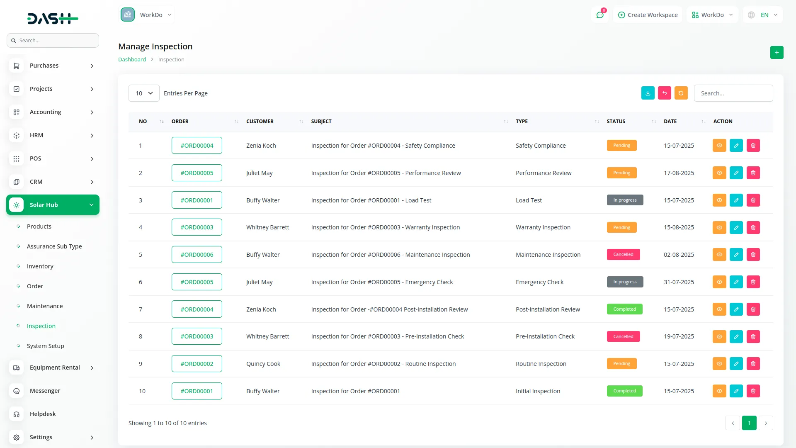Click the green add inspection plus button
This screenshot has height=448, width=796.
777,53
